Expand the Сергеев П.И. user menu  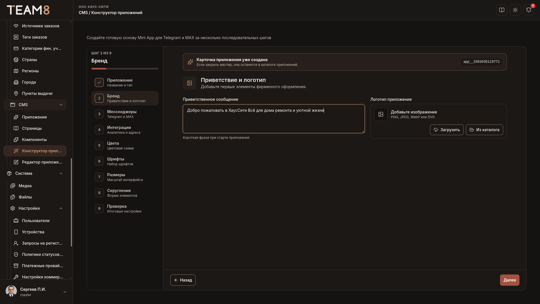coord(36,292)
